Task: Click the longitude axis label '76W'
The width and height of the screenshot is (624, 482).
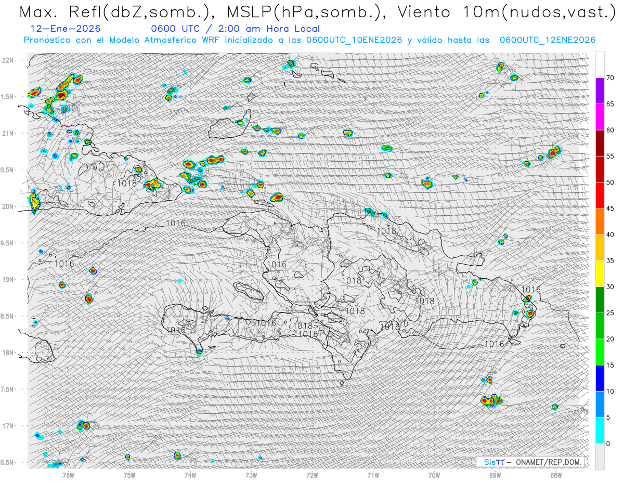Action: (x=68, y=475)
